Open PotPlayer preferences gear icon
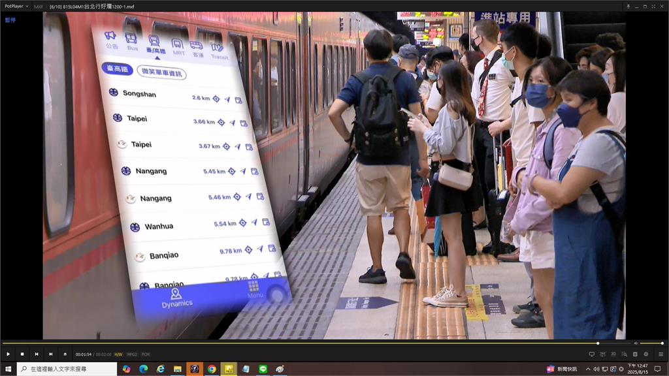Screen dimensions: 669x376 (x=646, y=354)
